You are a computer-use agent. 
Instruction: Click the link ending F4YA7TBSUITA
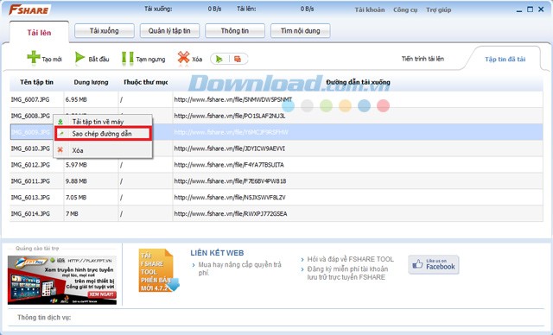(229, 165)
